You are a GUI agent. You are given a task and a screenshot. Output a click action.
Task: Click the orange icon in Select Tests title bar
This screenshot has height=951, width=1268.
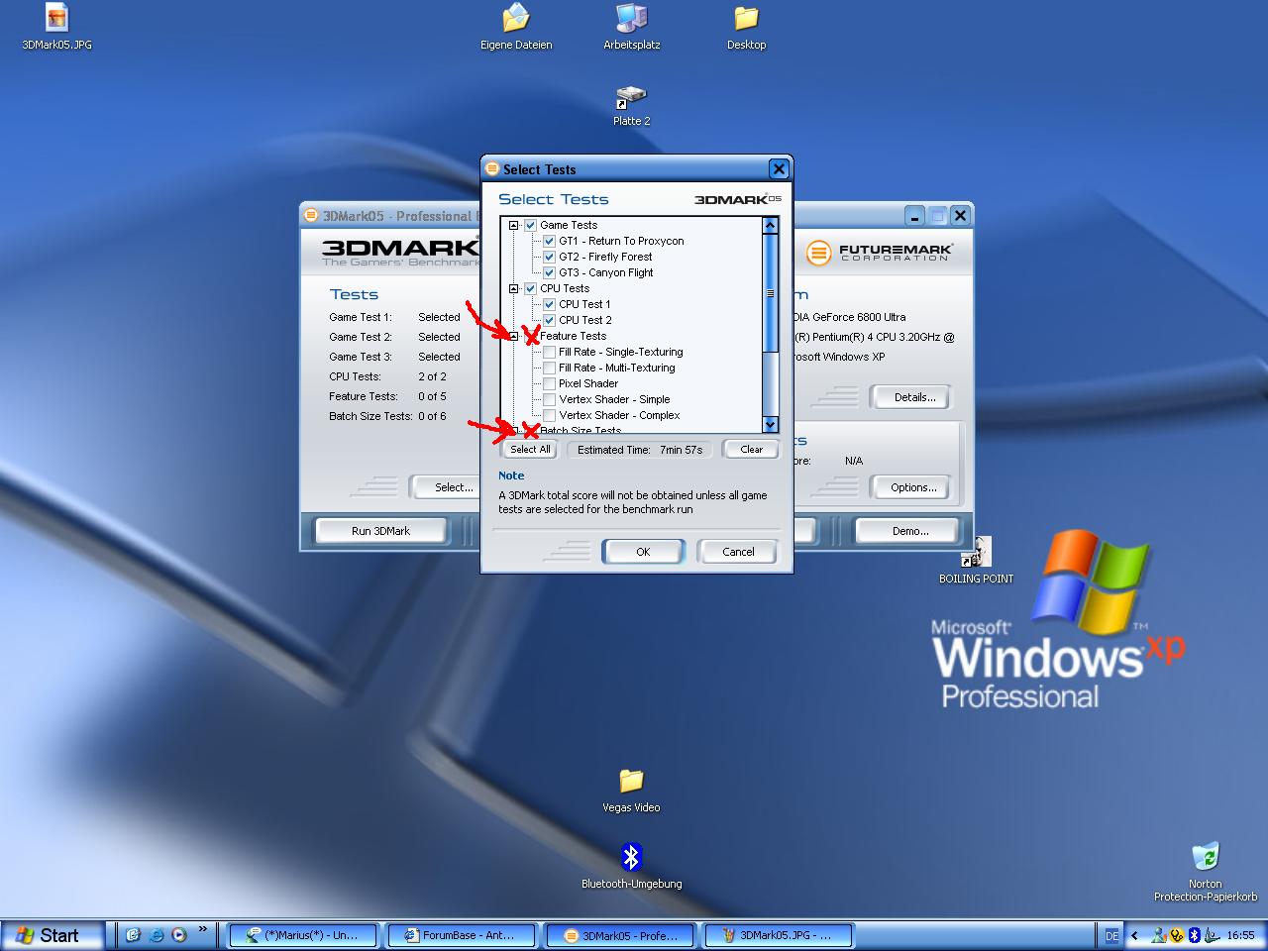click(492, 168)
